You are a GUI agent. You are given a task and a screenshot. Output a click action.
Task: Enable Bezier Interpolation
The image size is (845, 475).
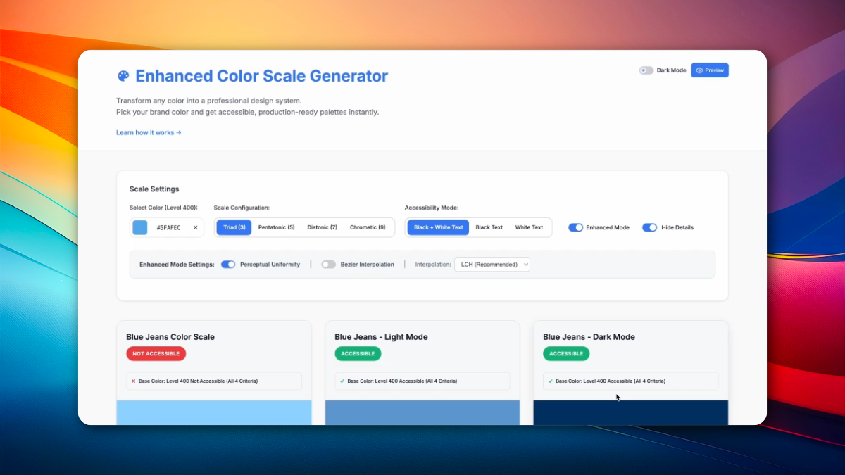tap(328, 264)
